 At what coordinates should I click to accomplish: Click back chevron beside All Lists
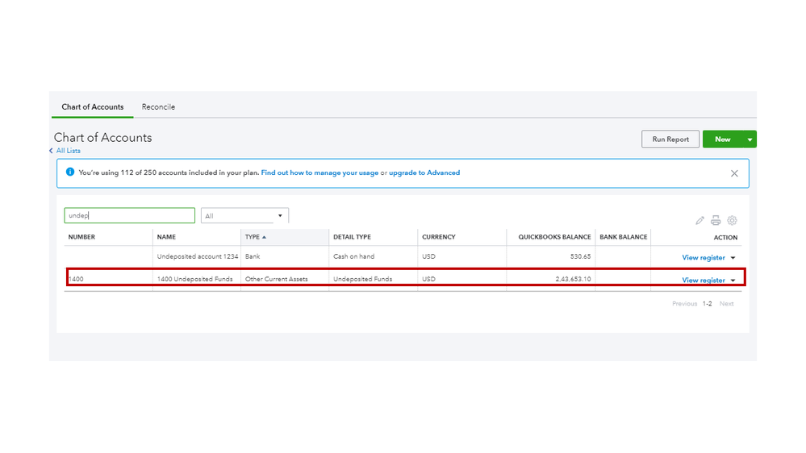pyautogui.click(x=51, y=151)
